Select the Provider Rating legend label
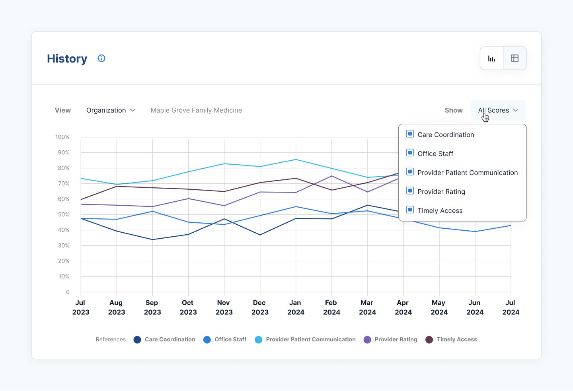 coord(396,339)
